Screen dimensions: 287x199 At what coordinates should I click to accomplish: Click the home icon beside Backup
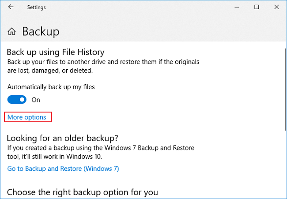click(12, 32)
